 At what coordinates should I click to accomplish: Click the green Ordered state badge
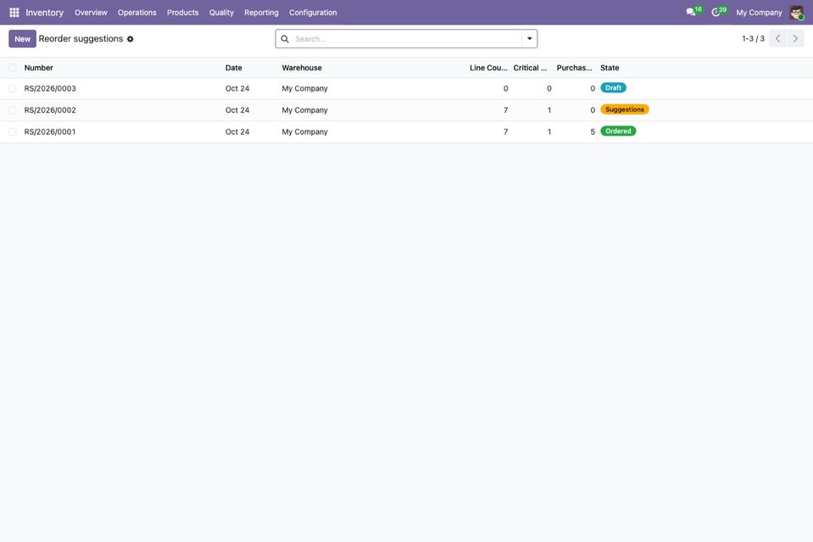(x=618, y=131)
